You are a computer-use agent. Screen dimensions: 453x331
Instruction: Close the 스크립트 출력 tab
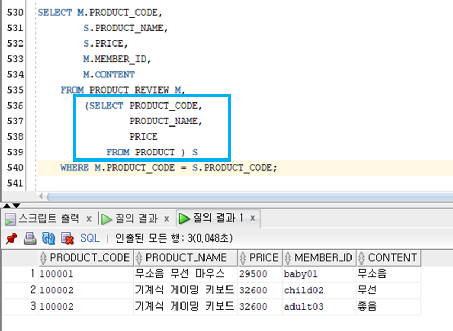[89, 219]
